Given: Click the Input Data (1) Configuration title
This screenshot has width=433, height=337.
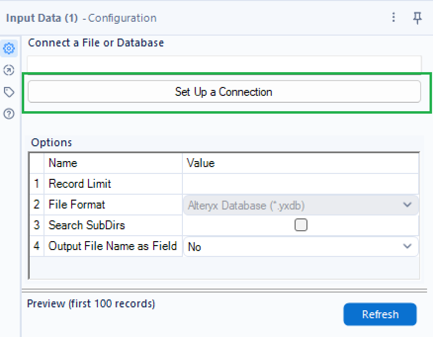Looking at the screenshot, I should [x=81, y=18].
